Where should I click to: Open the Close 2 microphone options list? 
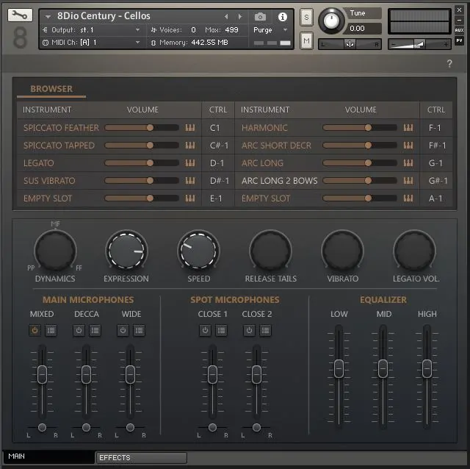[265, 330]
